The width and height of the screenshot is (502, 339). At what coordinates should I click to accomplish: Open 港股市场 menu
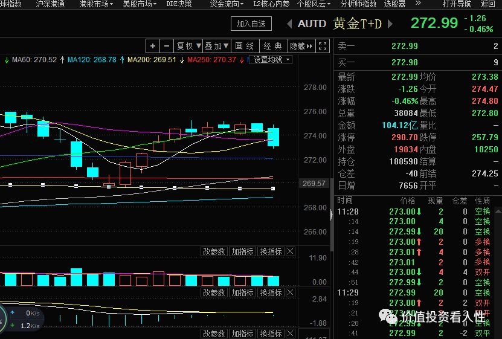click(x=96, y=4)
